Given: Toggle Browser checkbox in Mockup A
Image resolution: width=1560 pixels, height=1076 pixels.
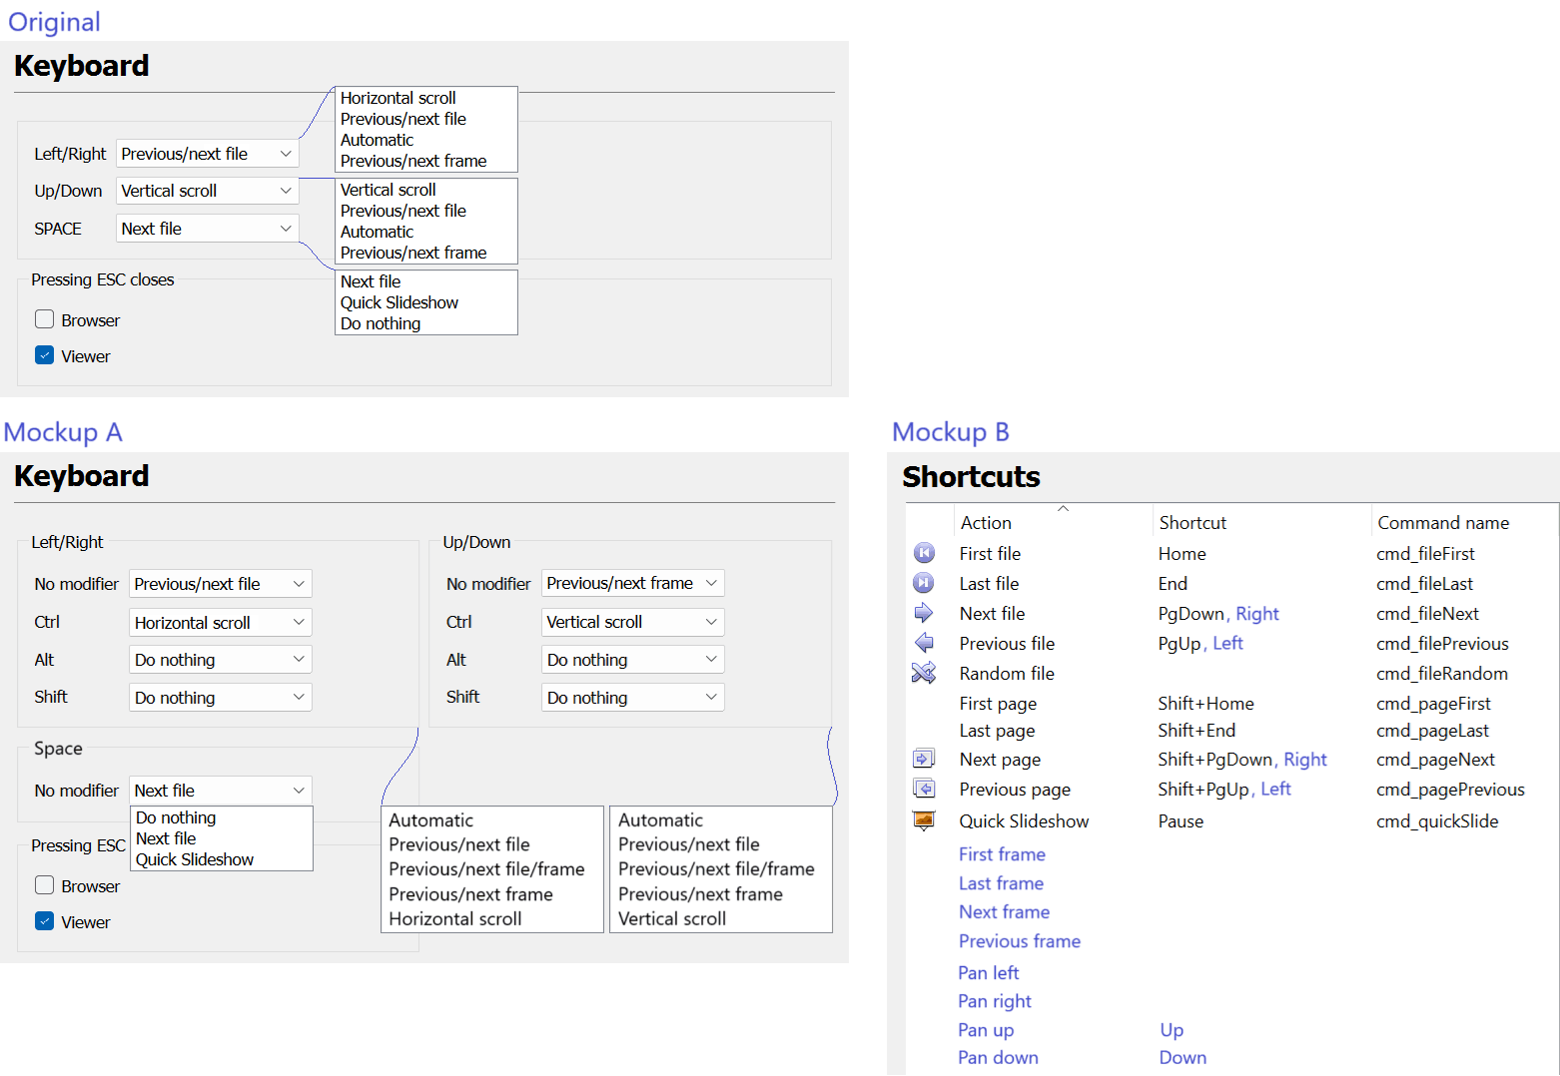Looking at the screenshot, I should 45,885.
